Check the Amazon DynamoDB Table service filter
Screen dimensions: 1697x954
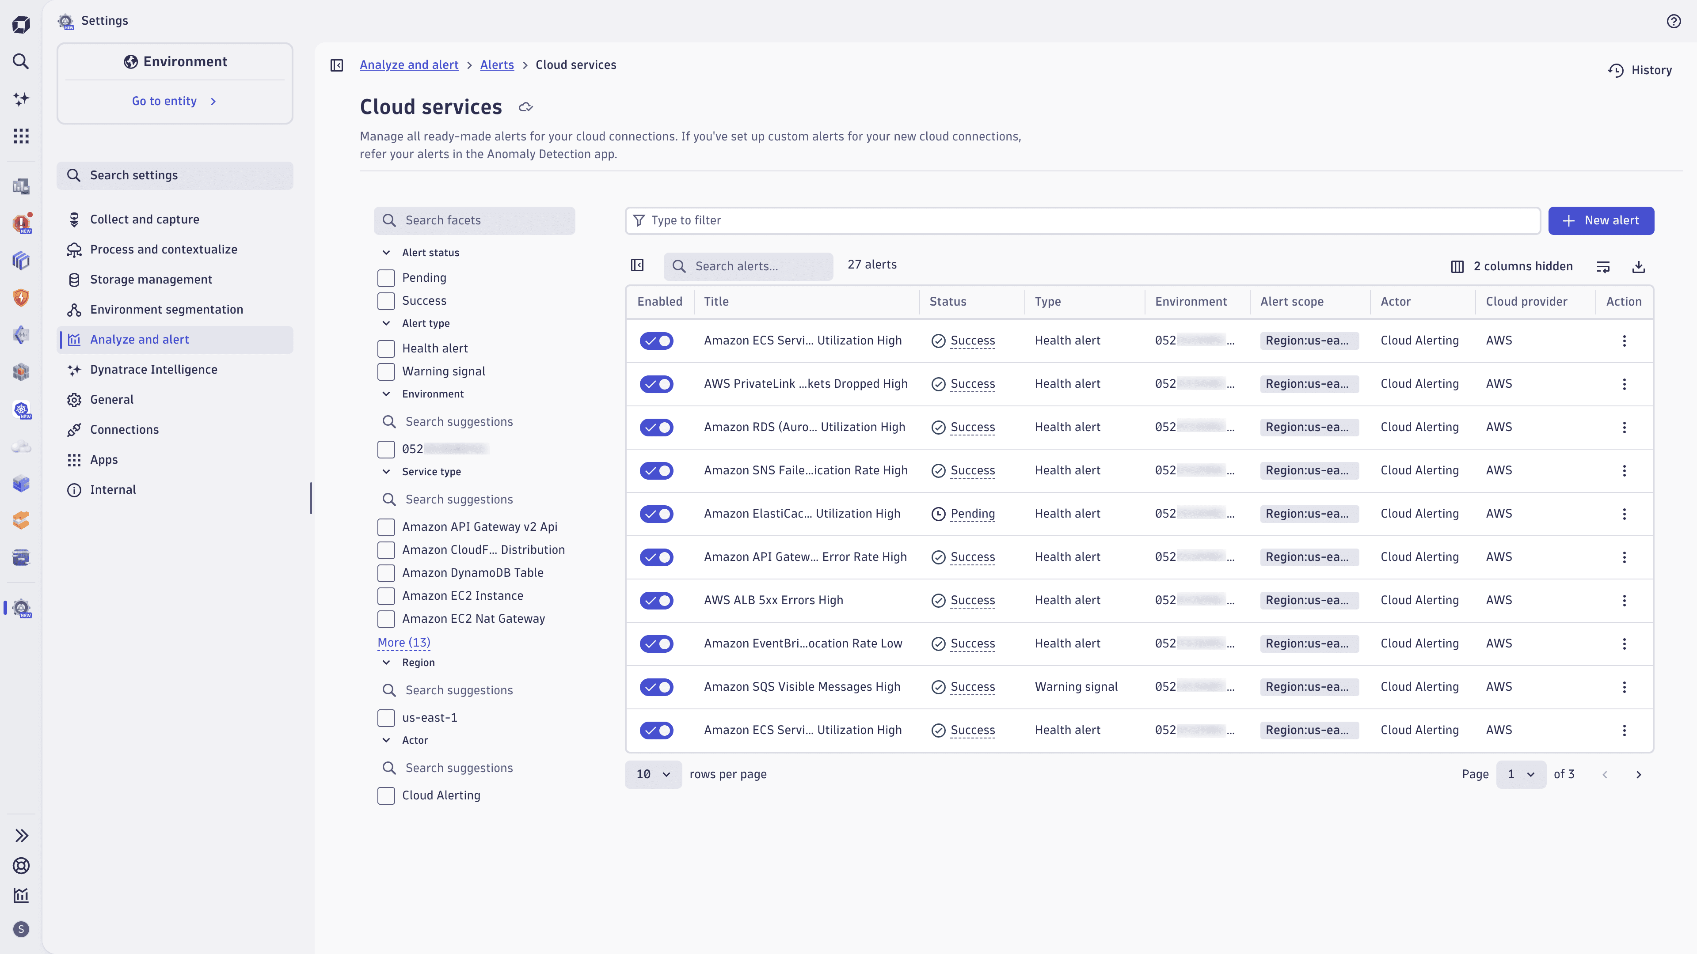386,573
